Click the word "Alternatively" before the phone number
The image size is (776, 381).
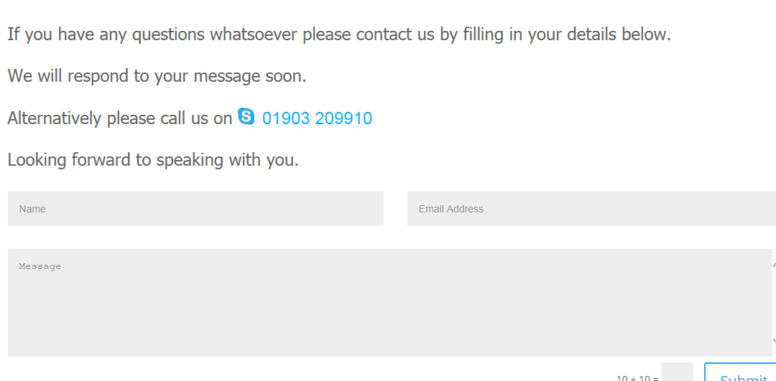[x=54, y=118]
